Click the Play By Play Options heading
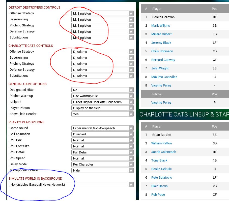This screenshot has width=229, height=201. (x=26, y=122)
